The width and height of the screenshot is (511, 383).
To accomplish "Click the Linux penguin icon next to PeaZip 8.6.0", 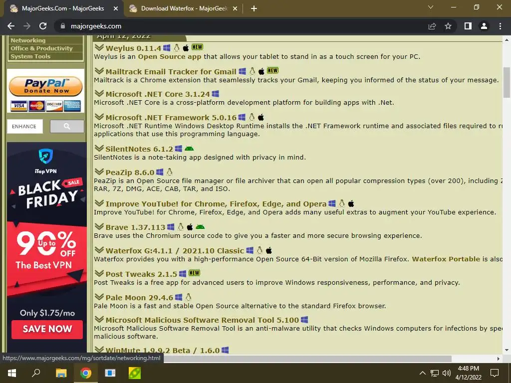I will [170, 172].
